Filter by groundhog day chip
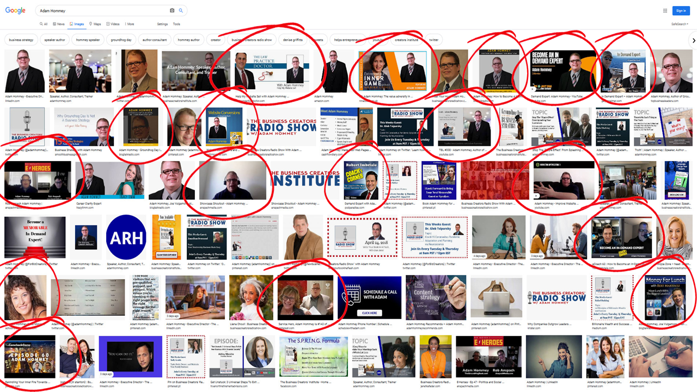Screen dimensions: 697x392 point(121,40)
